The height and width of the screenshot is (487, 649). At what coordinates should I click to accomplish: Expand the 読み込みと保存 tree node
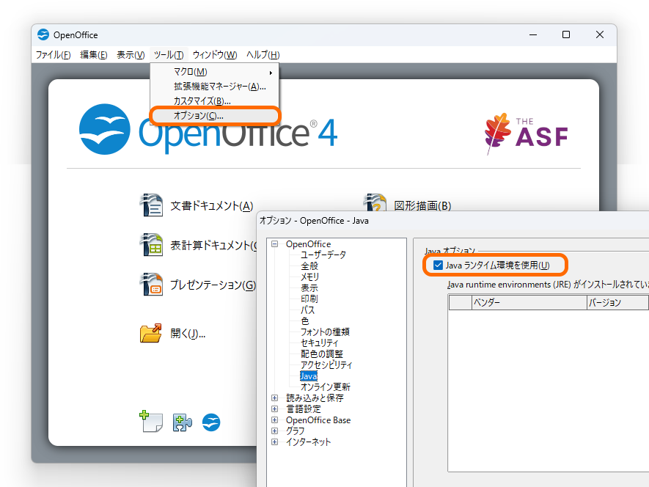274,398
